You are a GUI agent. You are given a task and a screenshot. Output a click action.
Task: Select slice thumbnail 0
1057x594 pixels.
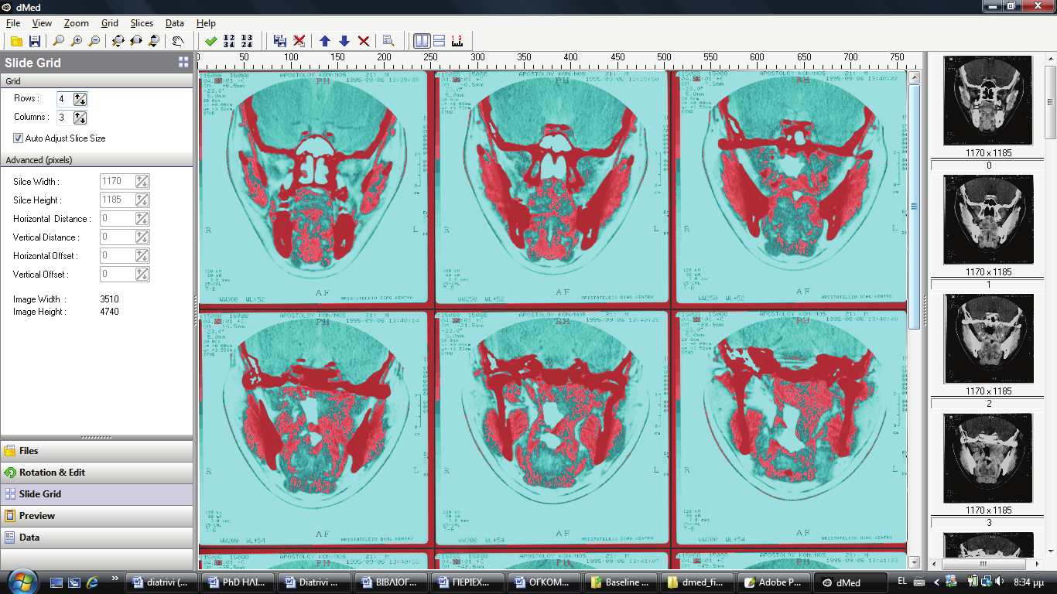(989, 101)
